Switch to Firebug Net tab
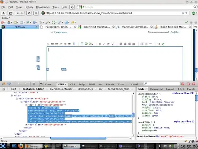The image size is (198, 149). click(100, 84)
